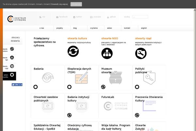The height and width of the screenshot is (131, 196).
Task: Open the GitHub link in header
Action: point(111,17)
